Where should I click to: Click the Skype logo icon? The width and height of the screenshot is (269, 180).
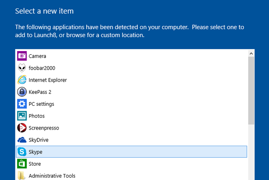pyautogui.click(x=22, y=152)
